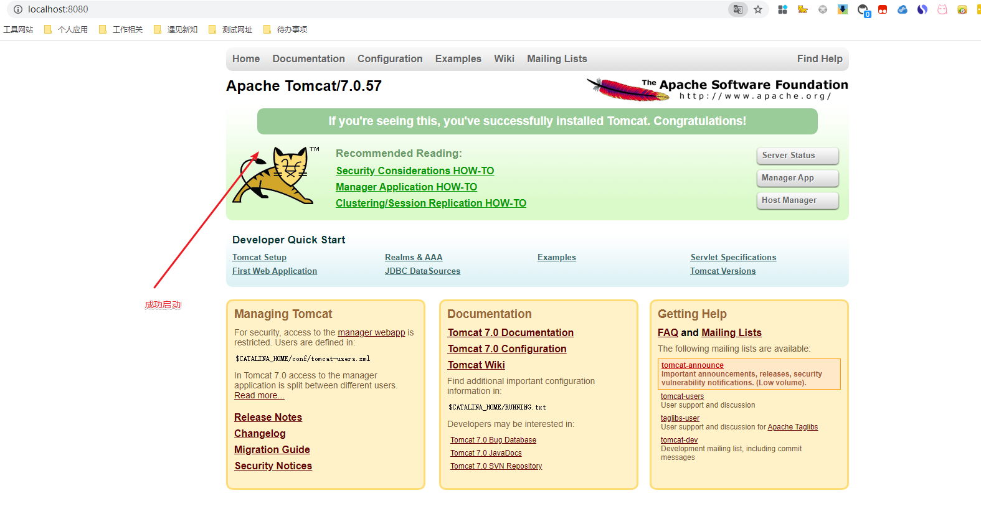The width and height of the screenshot is (981, 506).
Task: Open the Realms & AAA link
Action: (x=414, y=258)
